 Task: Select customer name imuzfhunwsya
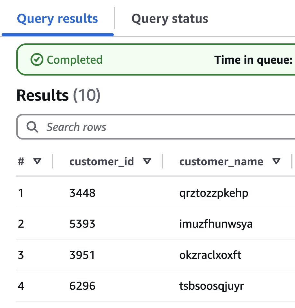click(216, 224)
